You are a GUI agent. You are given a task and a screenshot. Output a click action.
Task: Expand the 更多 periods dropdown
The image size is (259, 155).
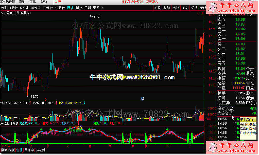[98, 8]
